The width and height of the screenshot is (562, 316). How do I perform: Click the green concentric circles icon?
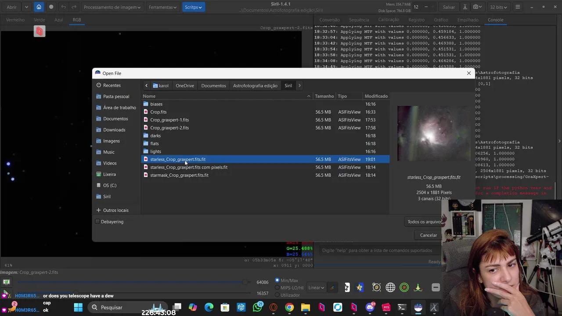pos(404,287)
